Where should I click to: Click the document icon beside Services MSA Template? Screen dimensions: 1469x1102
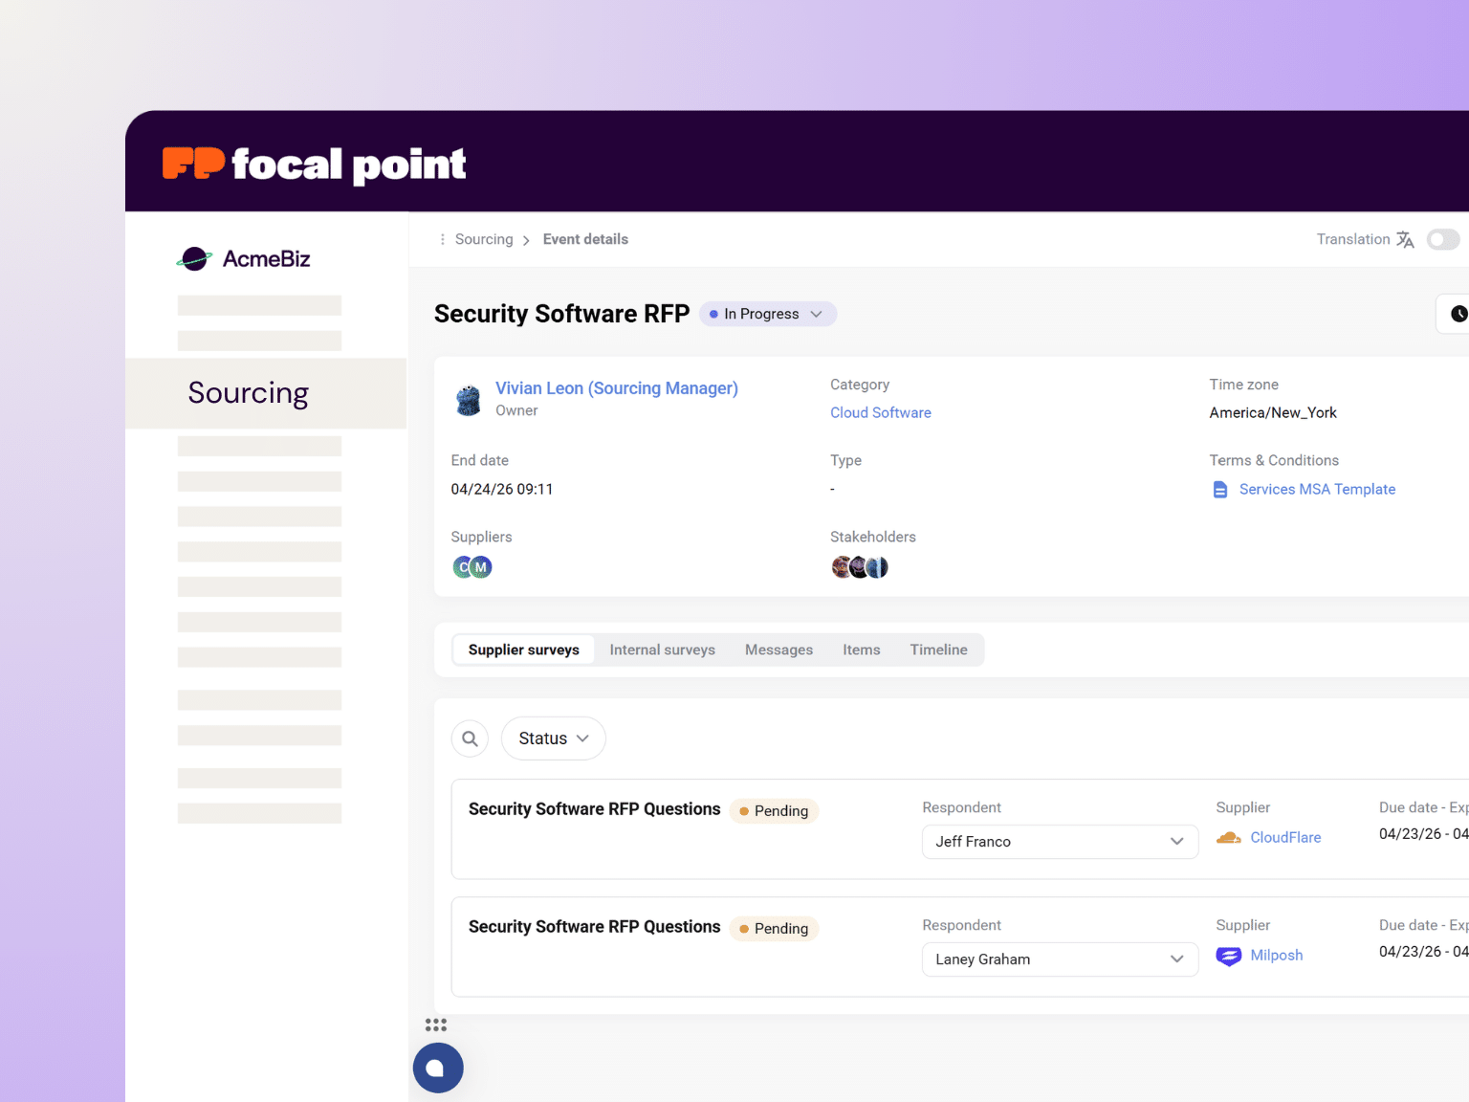click(x=1219, y=489)
